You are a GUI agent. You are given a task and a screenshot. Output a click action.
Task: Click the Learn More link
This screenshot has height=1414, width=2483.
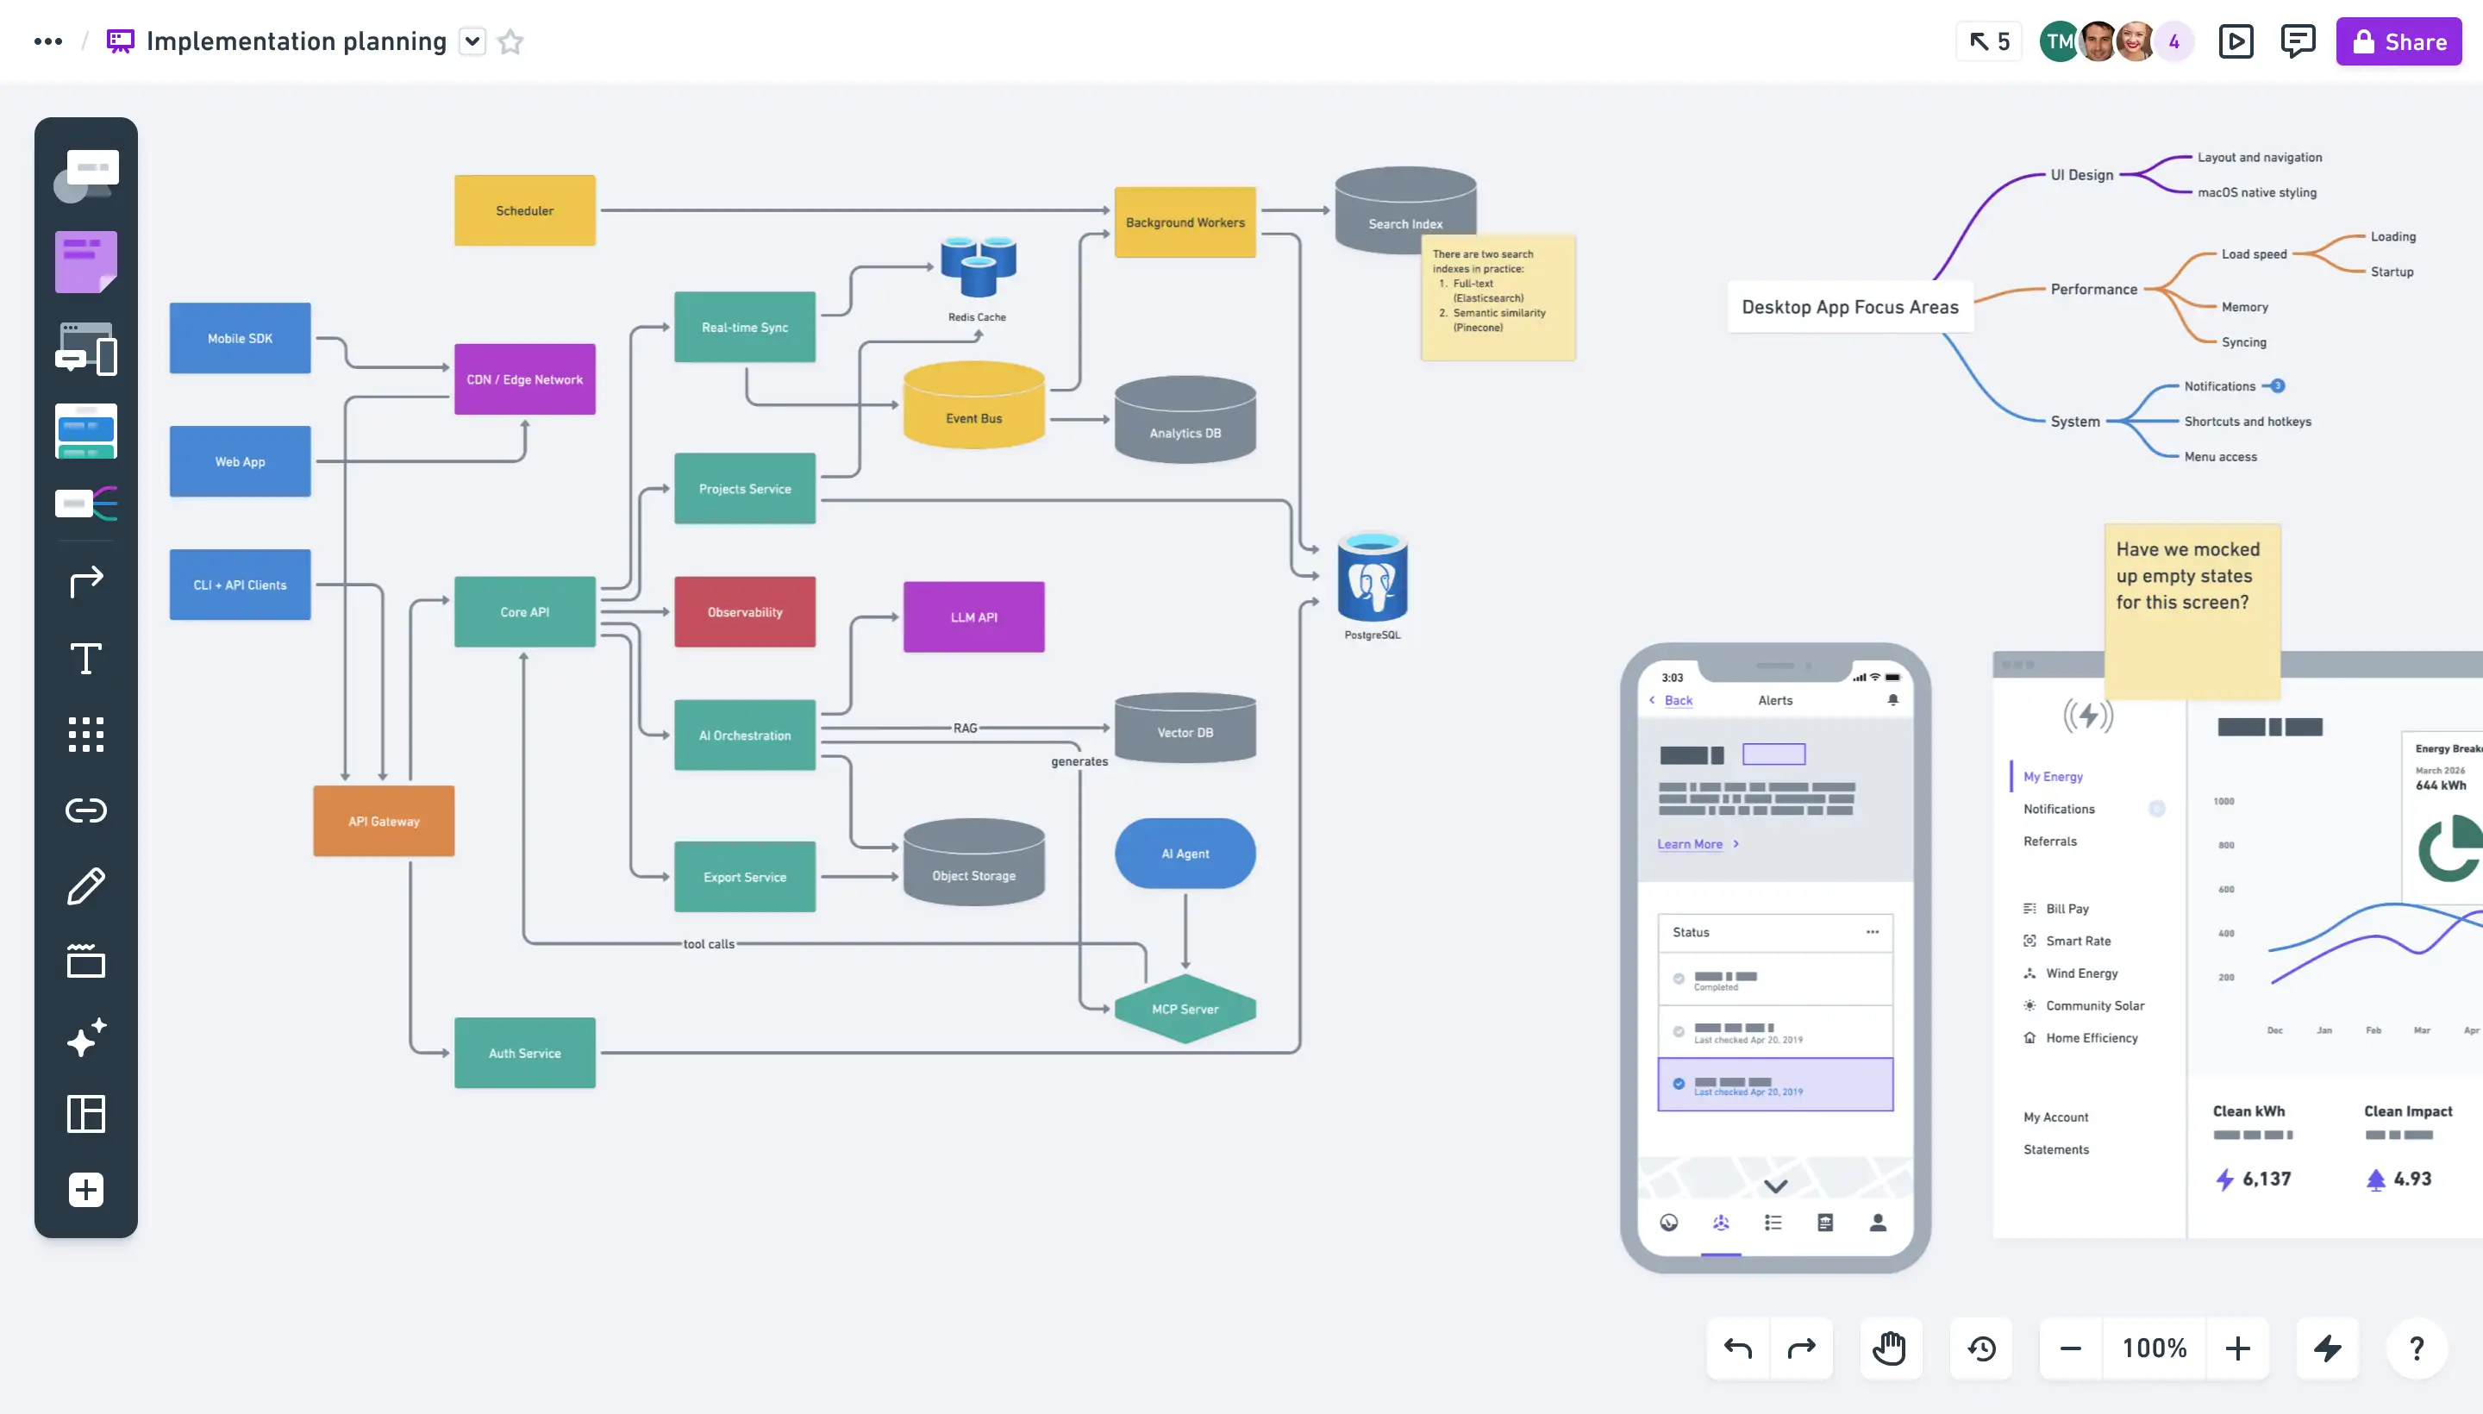(x=1690, y=844)
